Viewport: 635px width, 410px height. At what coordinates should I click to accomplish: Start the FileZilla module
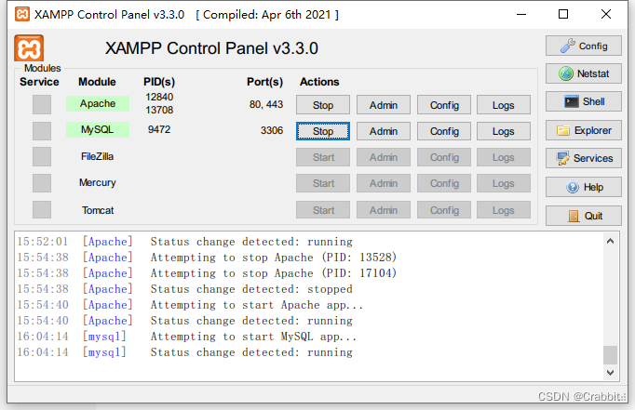tap(323, 157)
